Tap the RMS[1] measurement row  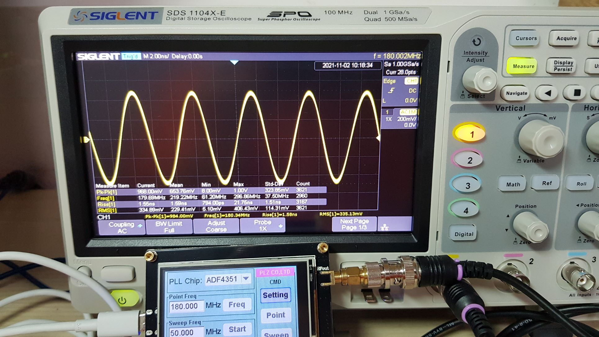(x=211, y=209)
